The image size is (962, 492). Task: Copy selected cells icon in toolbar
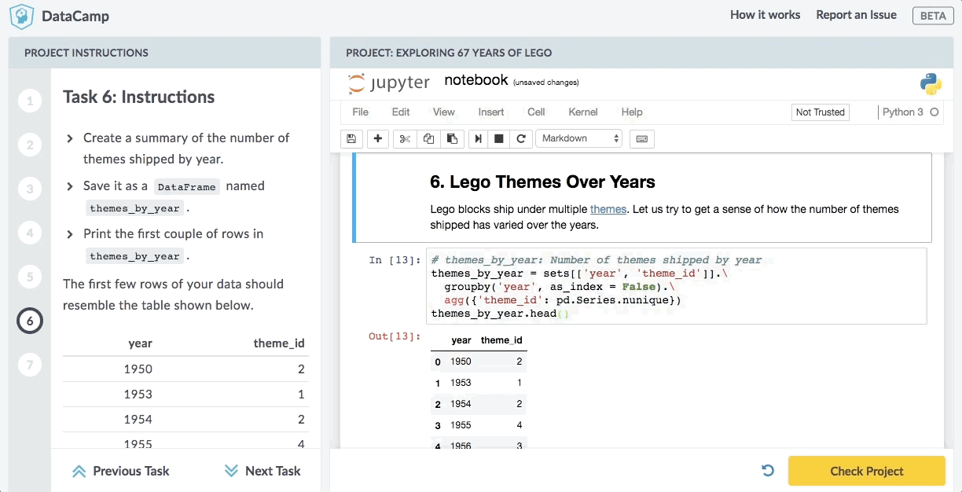(x=428, y=138)
